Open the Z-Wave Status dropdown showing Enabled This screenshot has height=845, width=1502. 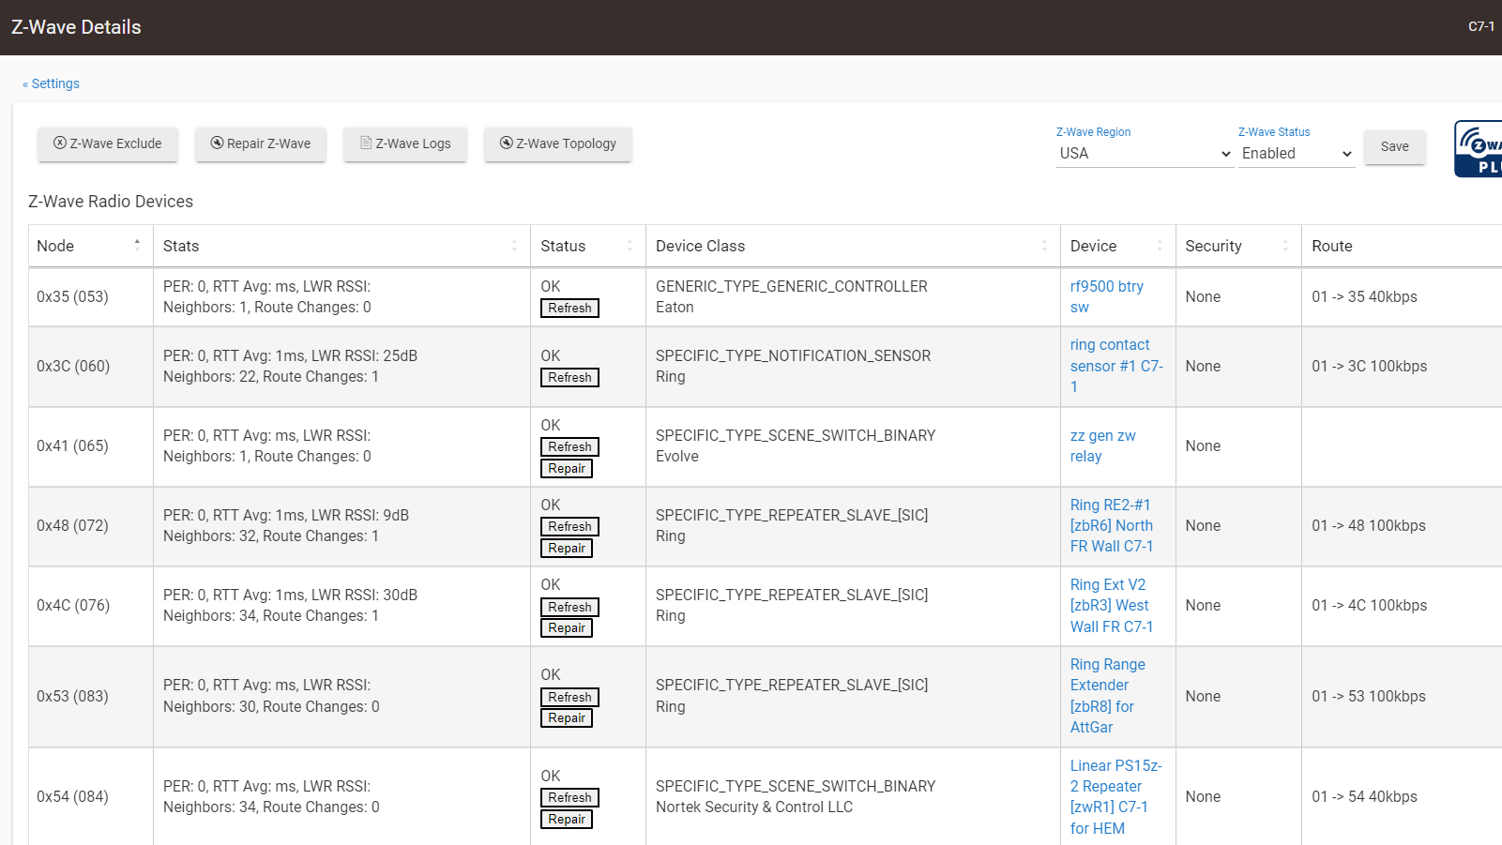[1296, 153]
